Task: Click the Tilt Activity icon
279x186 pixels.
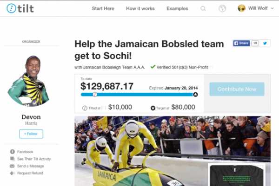Action: click(x=12, y=159)
